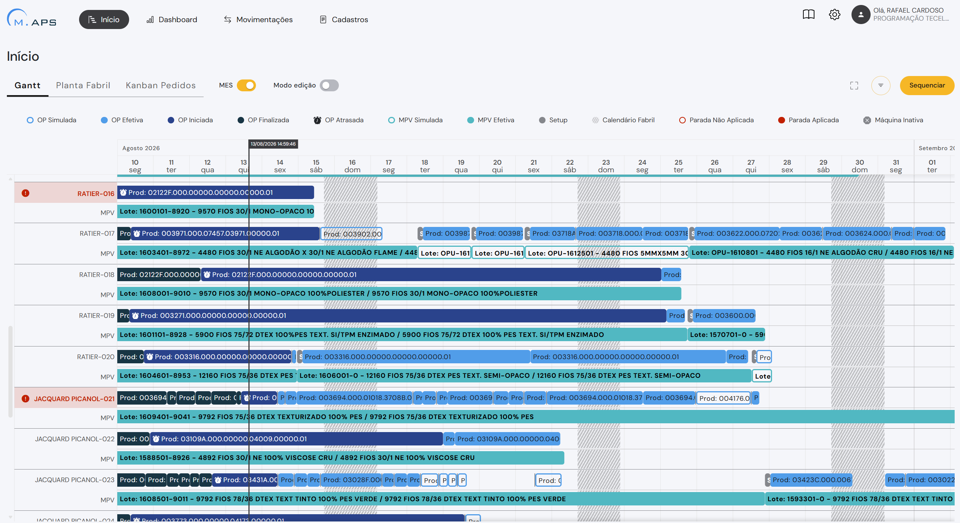Go to Início navigation item
Screen dimensions: 960x523
(x=104, y=19)
